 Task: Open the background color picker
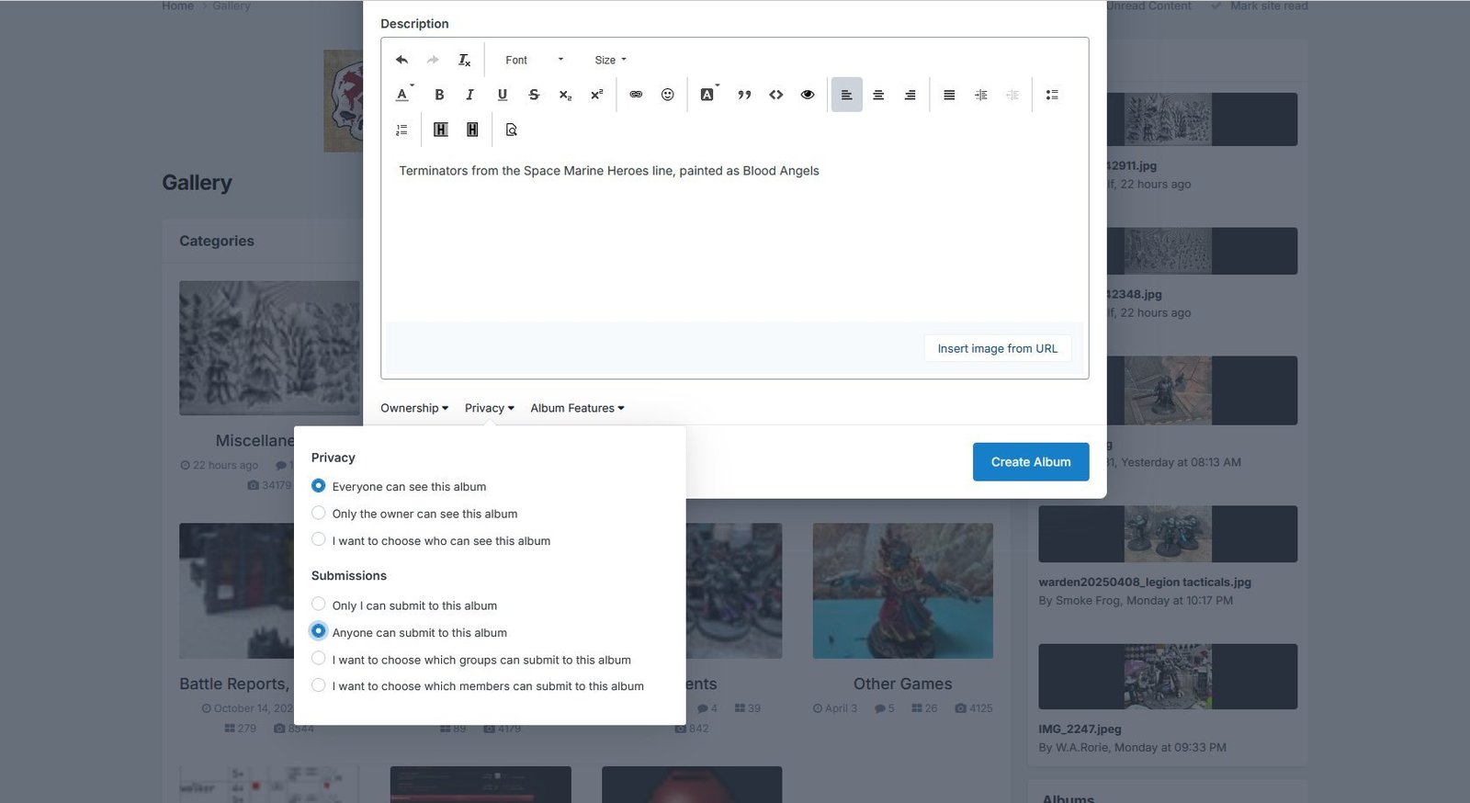[x=709, y=95]
